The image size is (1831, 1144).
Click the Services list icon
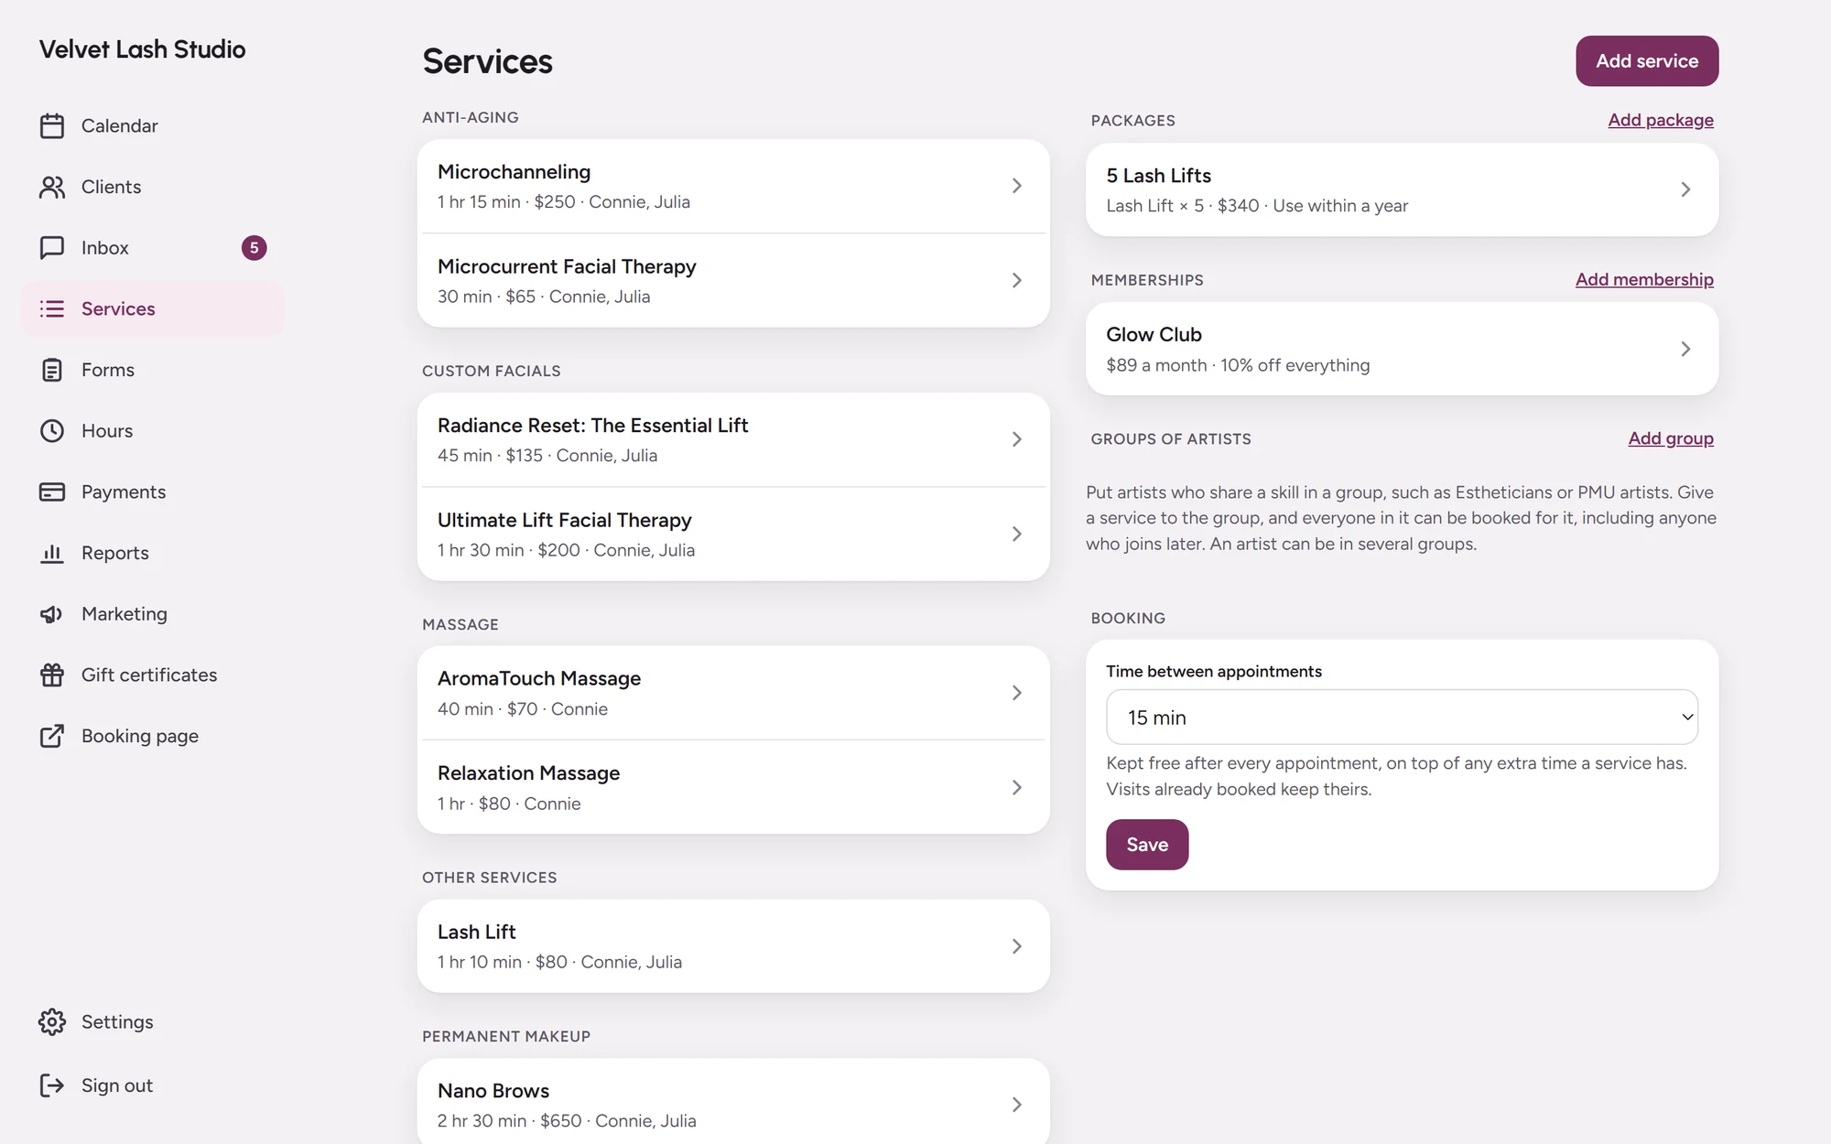pos(52,308)
